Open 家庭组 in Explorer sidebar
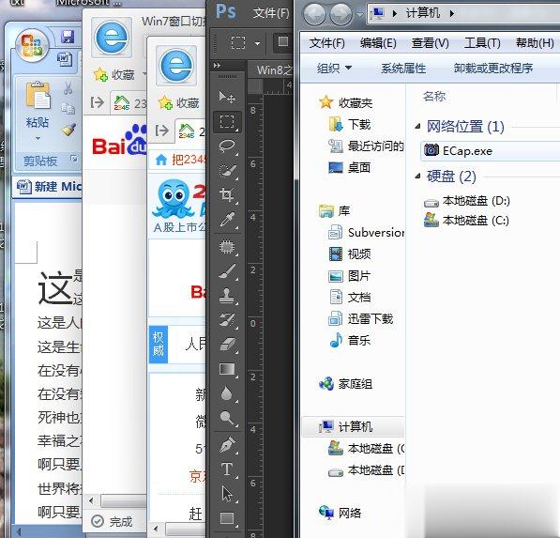560x538 pixels. tap(346, 384)
